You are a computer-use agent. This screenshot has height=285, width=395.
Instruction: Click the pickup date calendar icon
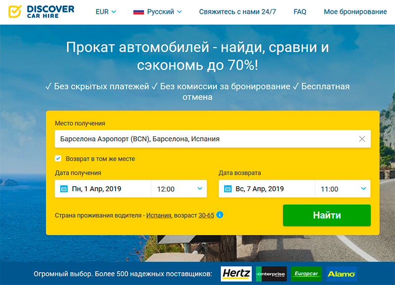click(64, 189)
